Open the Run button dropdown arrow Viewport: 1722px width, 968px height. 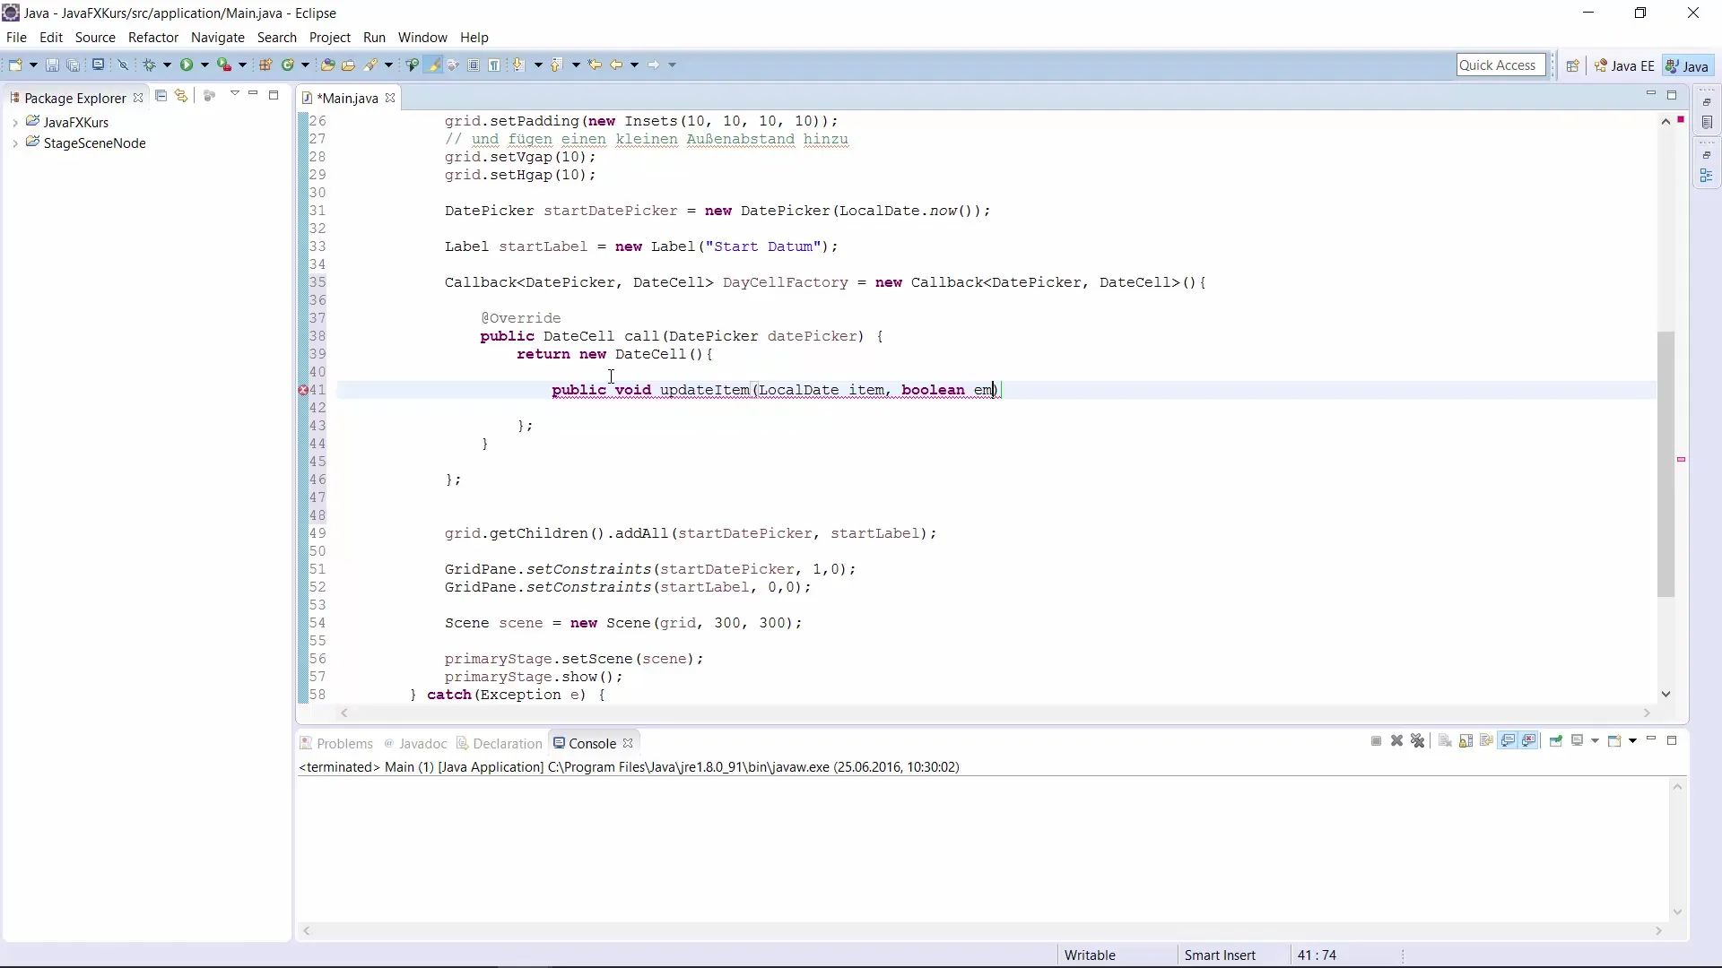click(204, 65)
